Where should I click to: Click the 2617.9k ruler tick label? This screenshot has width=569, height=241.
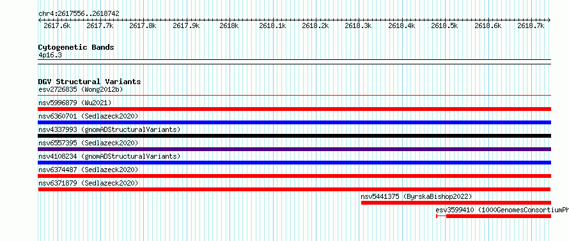click(186, 26)
